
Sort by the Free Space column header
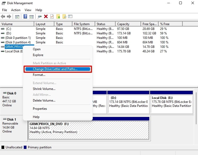pos(149,24)
